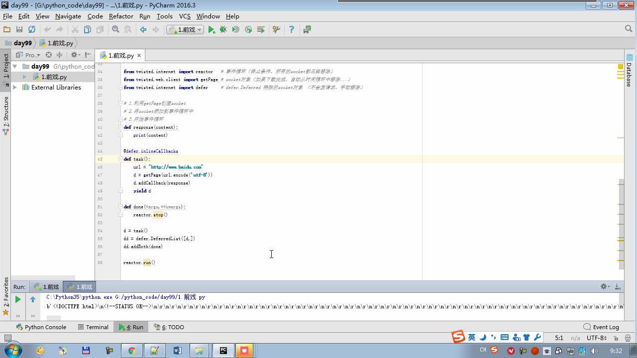Click the Undo arrow in toolbar

tap(47, 30)
